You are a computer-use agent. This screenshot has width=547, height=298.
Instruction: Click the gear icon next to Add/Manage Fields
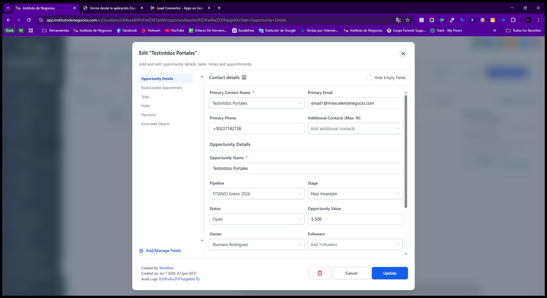coord(141,251)
